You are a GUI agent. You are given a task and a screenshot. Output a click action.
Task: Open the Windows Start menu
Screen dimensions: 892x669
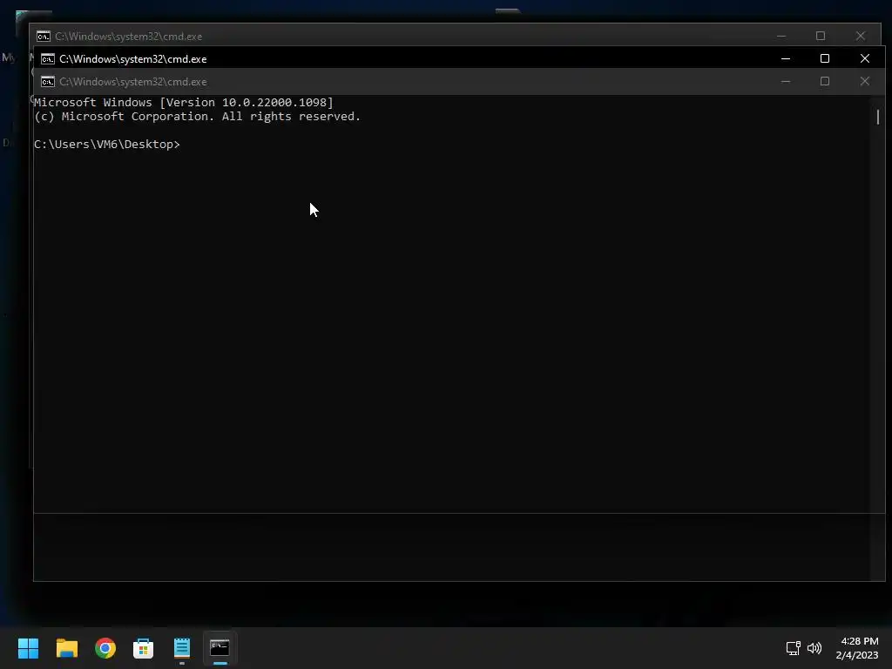pos(28,648)
